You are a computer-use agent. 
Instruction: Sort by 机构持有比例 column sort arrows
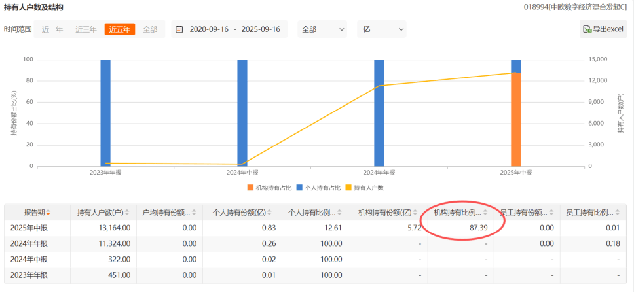(485, 213)
